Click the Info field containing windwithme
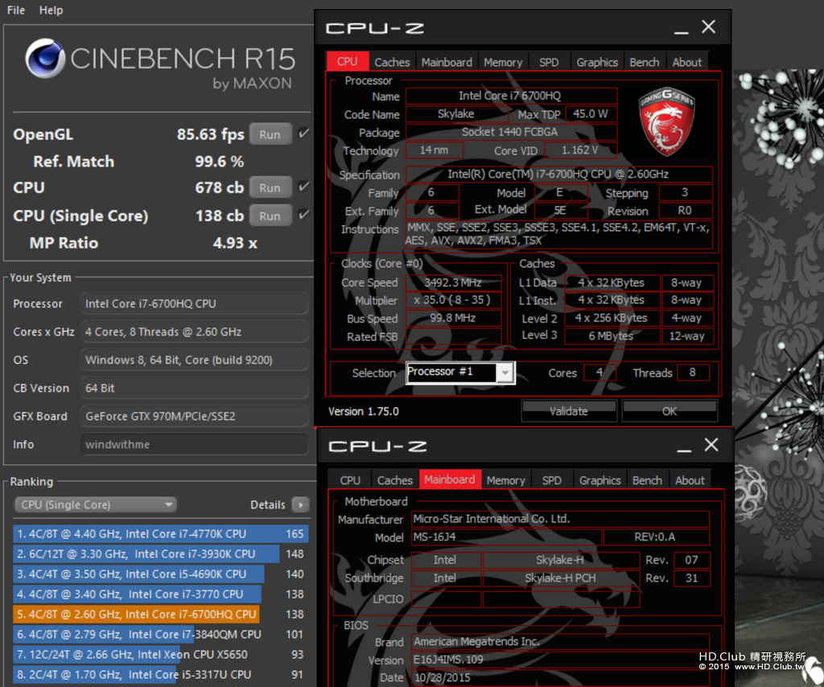The width and height of the screenshot is (824, 687). pos(194,444)
